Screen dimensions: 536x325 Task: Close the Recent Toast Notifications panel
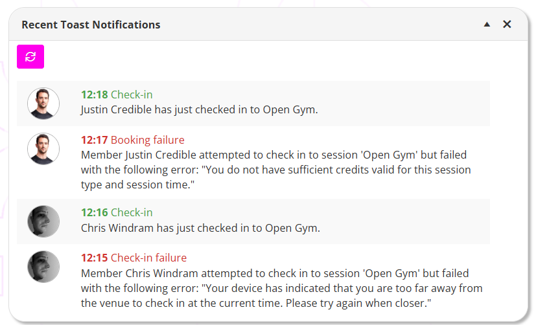[507, 24]
